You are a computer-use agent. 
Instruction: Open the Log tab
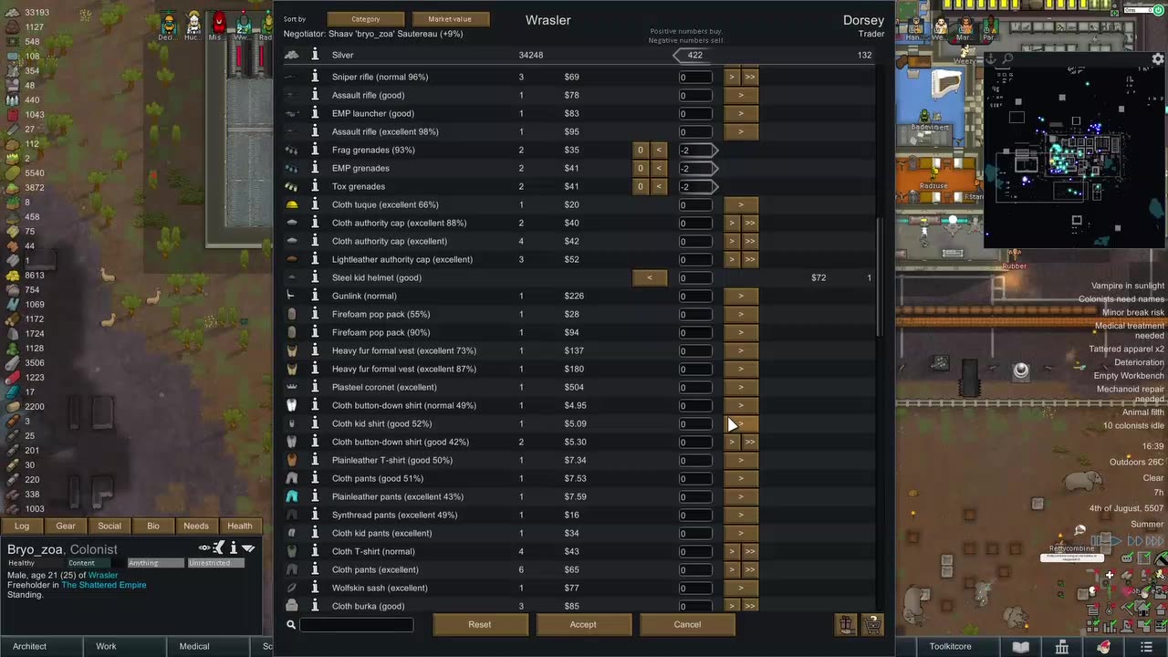click(x=22, y=526)
